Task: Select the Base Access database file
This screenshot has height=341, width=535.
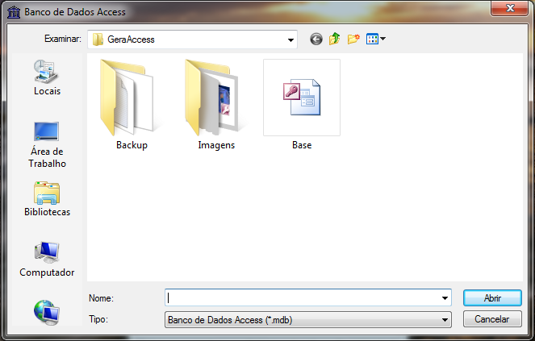Action: pyautogui.click(x=302, y=104)
